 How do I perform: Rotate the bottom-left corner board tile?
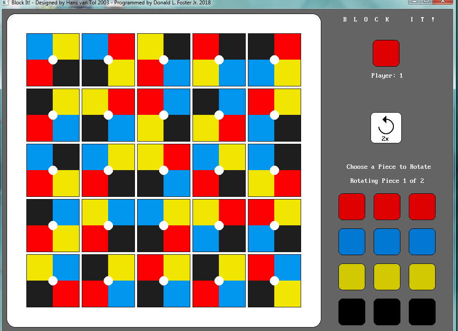click(x=53, y=281)
